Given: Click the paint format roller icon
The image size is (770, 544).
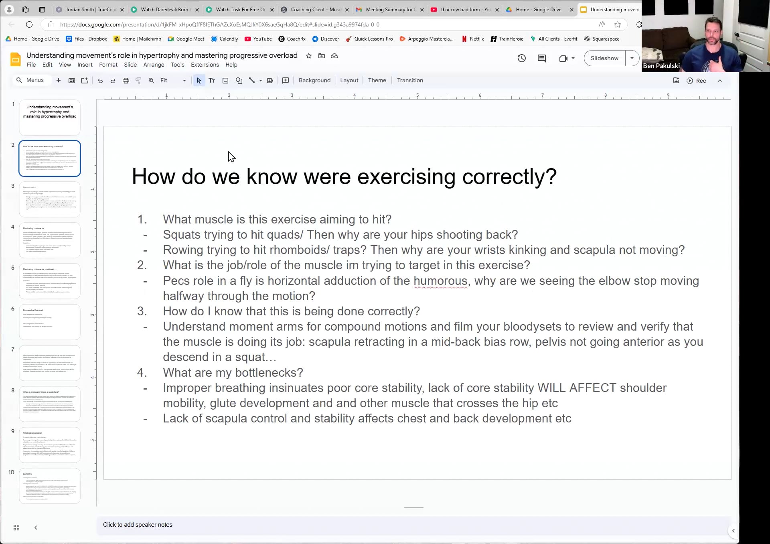Looking at the screenshot, I should (x=138, y=81).
